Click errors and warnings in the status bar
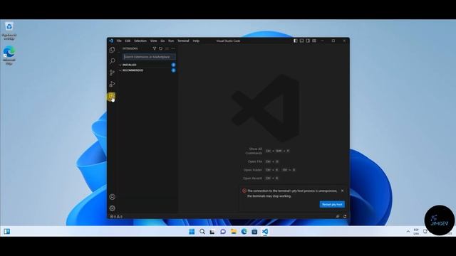Viewport: 456px width, 256px height. [x=116, y=216]
